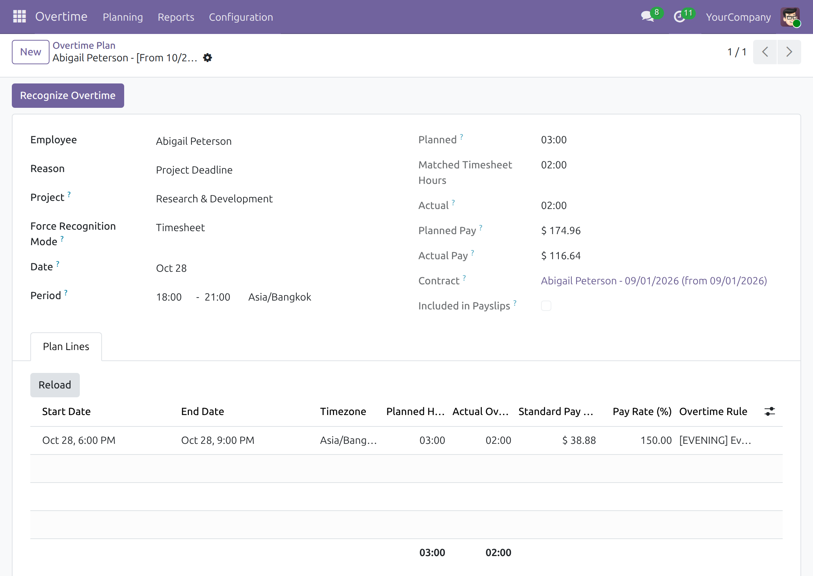Viewport: 813px width, 576px height.
Task: Click the Date field Oct 28
Action: pyautogui.click(x=171, y=268)
